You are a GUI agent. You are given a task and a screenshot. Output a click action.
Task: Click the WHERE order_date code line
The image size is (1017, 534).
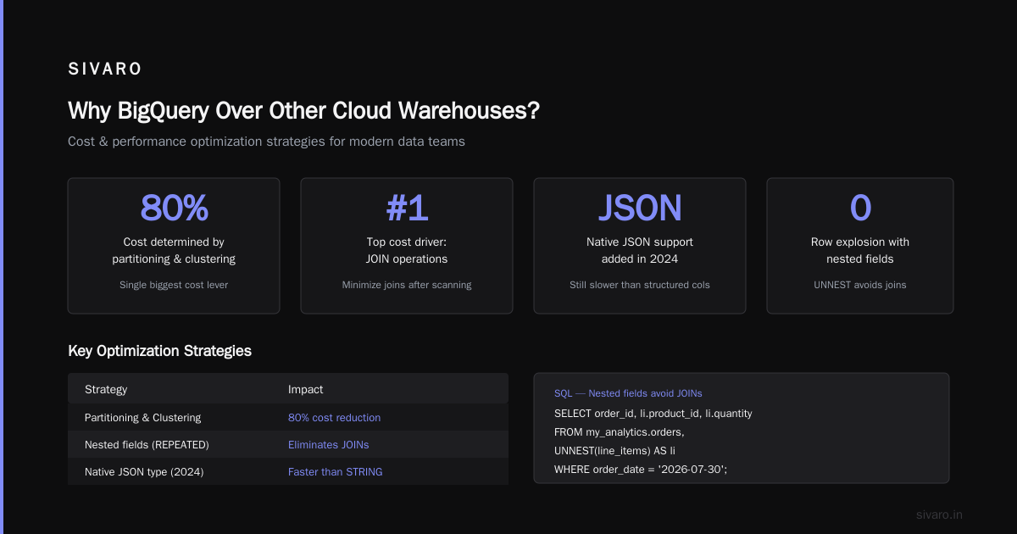[641, 468]
